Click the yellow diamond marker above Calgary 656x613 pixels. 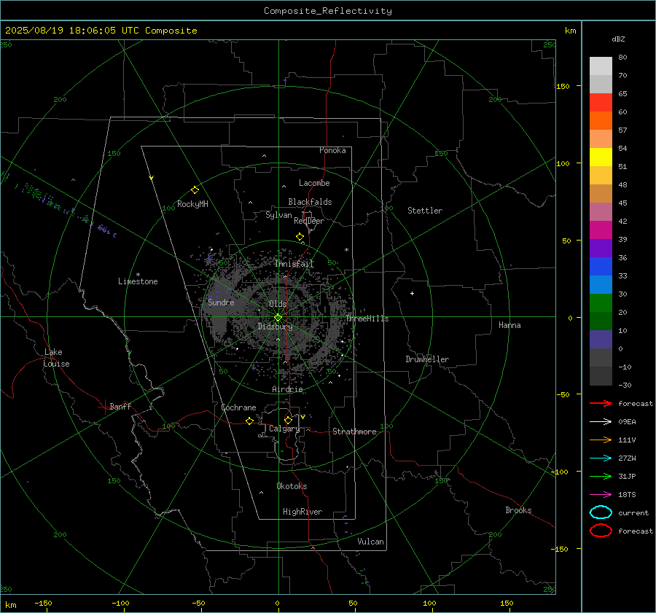point(288,420)
